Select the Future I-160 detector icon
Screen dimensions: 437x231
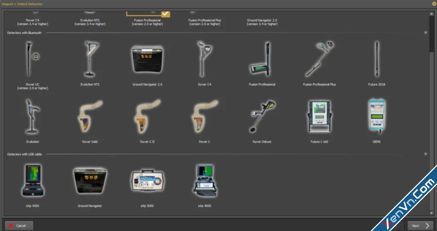(319, 117)
